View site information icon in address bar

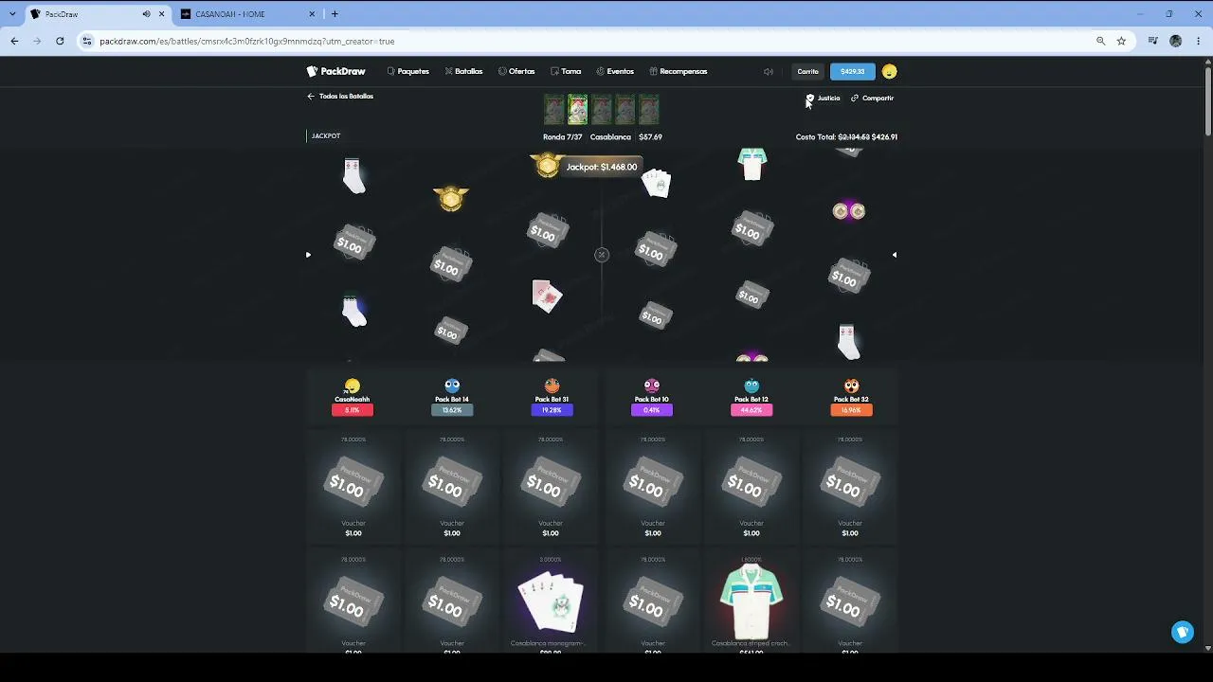point(87,41)
